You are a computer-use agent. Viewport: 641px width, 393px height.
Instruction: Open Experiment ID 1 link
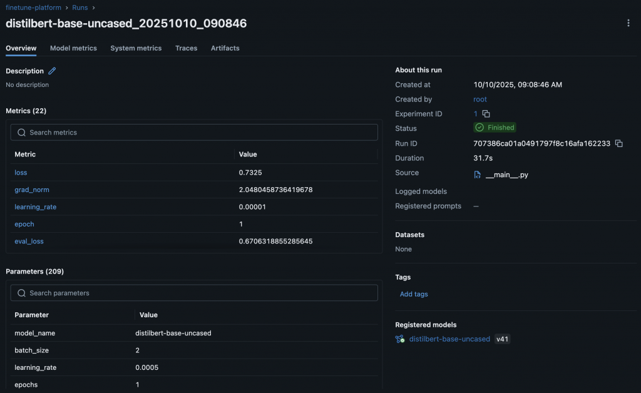[476, 113]
